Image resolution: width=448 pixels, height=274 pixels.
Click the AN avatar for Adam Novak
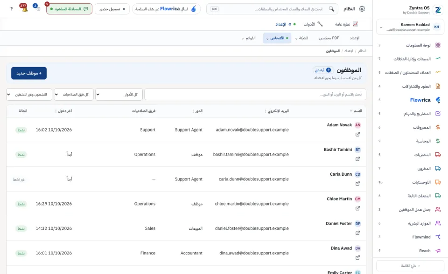(x=358, y=125)
